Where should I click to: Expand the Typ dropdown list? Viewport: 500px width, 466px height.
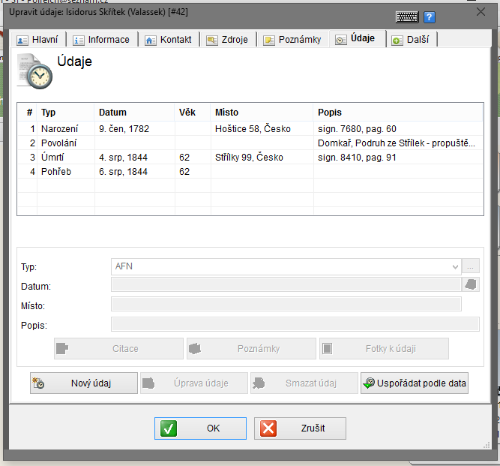[455, 266]
